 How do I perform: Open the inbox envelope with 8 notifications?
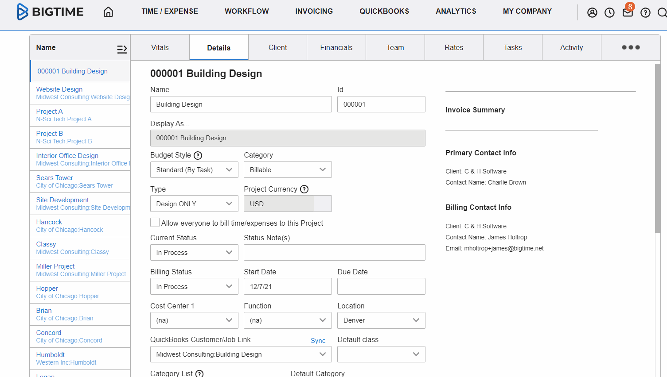tap(627, 12)
